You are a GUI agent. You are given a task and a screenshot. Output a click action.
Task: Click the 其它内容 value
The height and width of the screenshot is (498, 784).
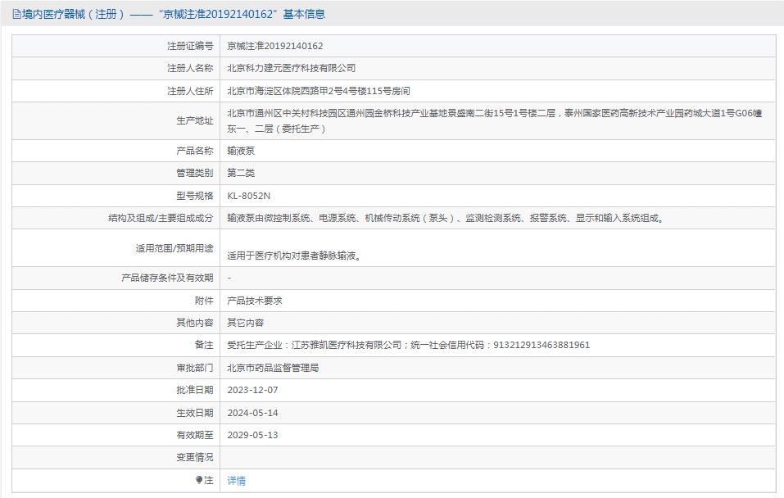point(245,323)
